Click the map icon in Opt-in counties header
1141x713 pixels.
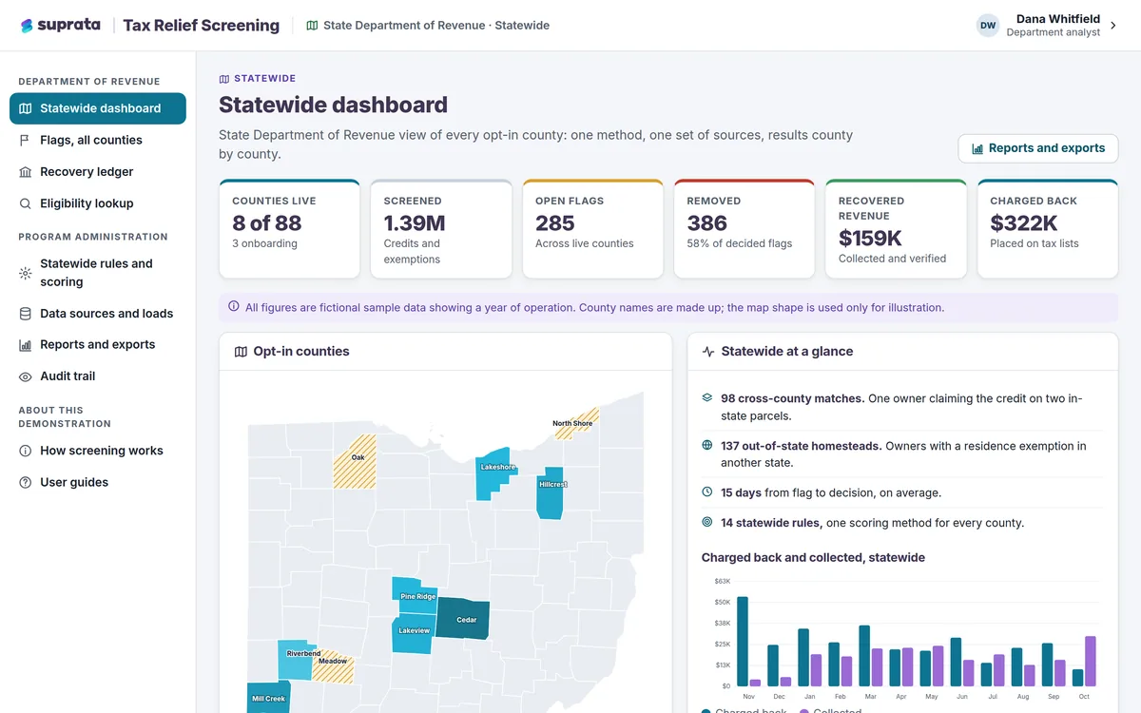[x=241, y=352]
